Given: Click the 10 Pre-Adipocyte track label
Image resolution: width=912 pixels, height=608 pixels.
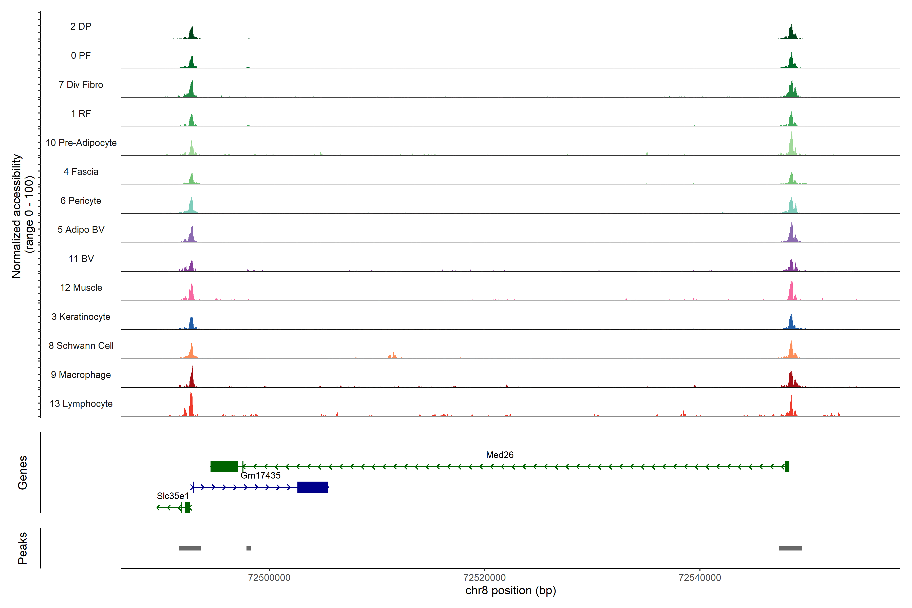Looking at the screenshot, I should [x=81, y=143].
